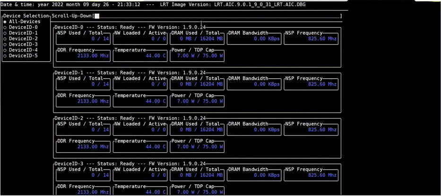Select the All-Devices radio option
This screenshot has height=196, width=441.
22,22
